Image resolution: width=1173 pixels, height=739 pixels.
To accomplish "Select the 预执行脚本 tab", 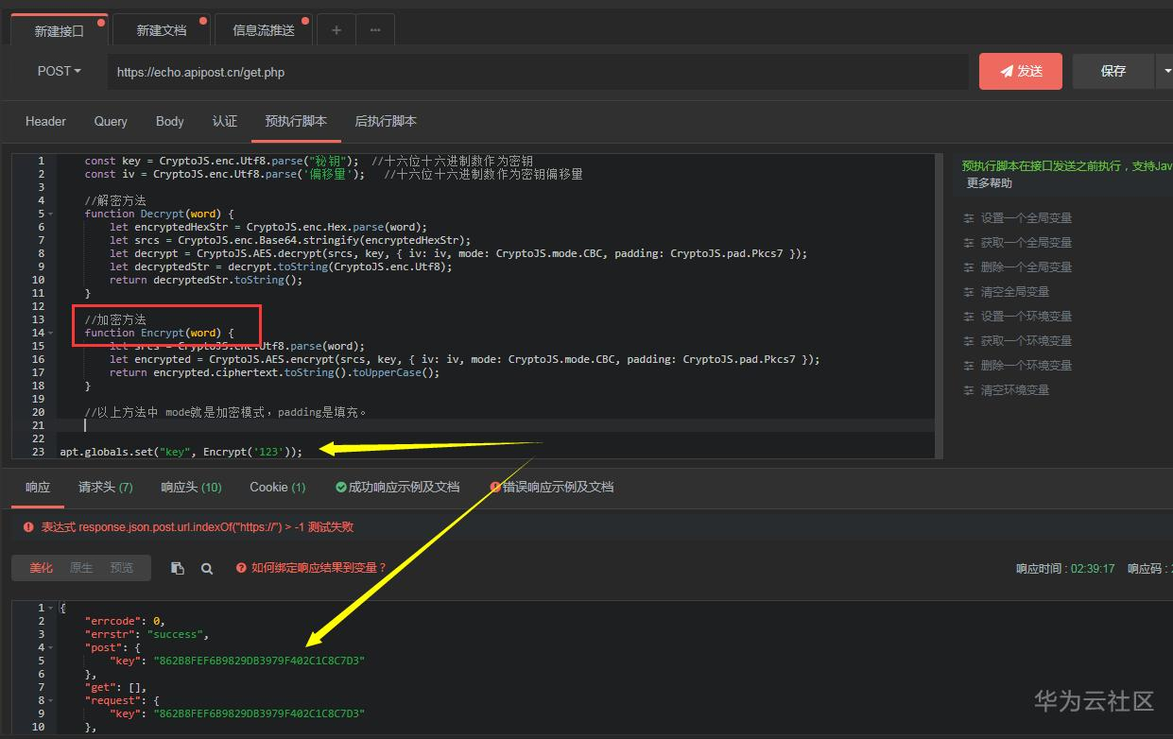I will click(x=296, y=121).
